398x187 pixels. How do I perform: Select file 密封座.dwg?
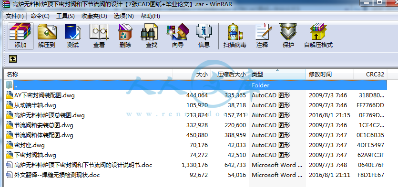30,145
